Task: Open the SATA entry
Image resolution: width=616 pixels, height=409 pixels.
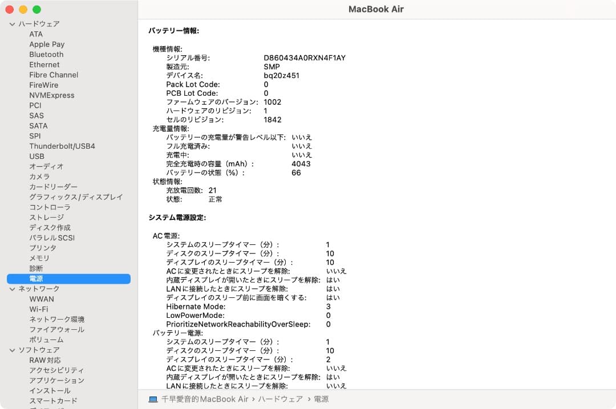Action: tap(38, 126)
